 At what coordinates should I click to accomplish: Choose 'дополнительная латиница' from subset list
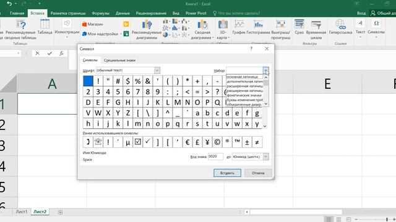[245, 81]
